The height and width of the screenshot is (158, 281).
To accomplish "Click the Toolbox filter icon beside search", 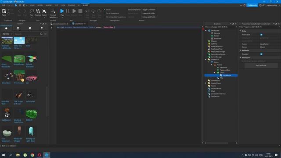I will click(45, 34).
